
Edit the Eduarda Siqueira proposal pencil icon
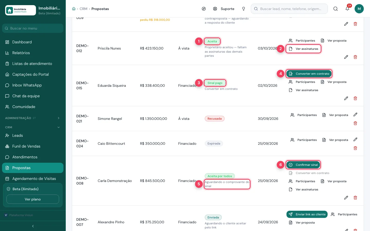[346, 98]
